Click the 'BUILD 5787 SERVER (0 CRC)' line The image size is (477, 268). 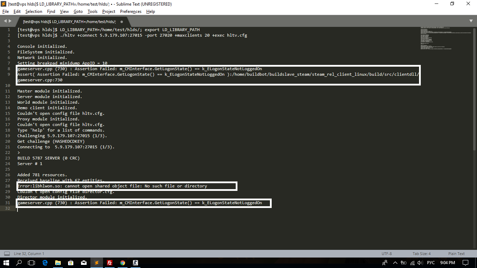point(49,158)
